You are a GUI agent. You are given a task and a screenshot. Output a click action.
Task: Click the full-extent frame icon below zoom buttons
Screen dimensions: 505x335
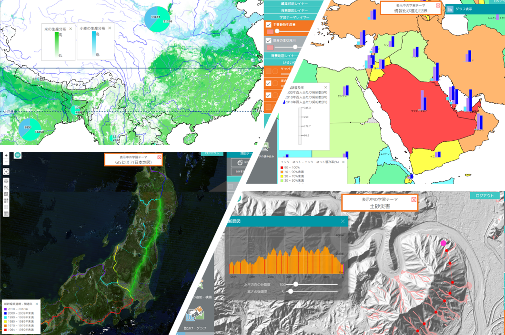coord(6,171)
